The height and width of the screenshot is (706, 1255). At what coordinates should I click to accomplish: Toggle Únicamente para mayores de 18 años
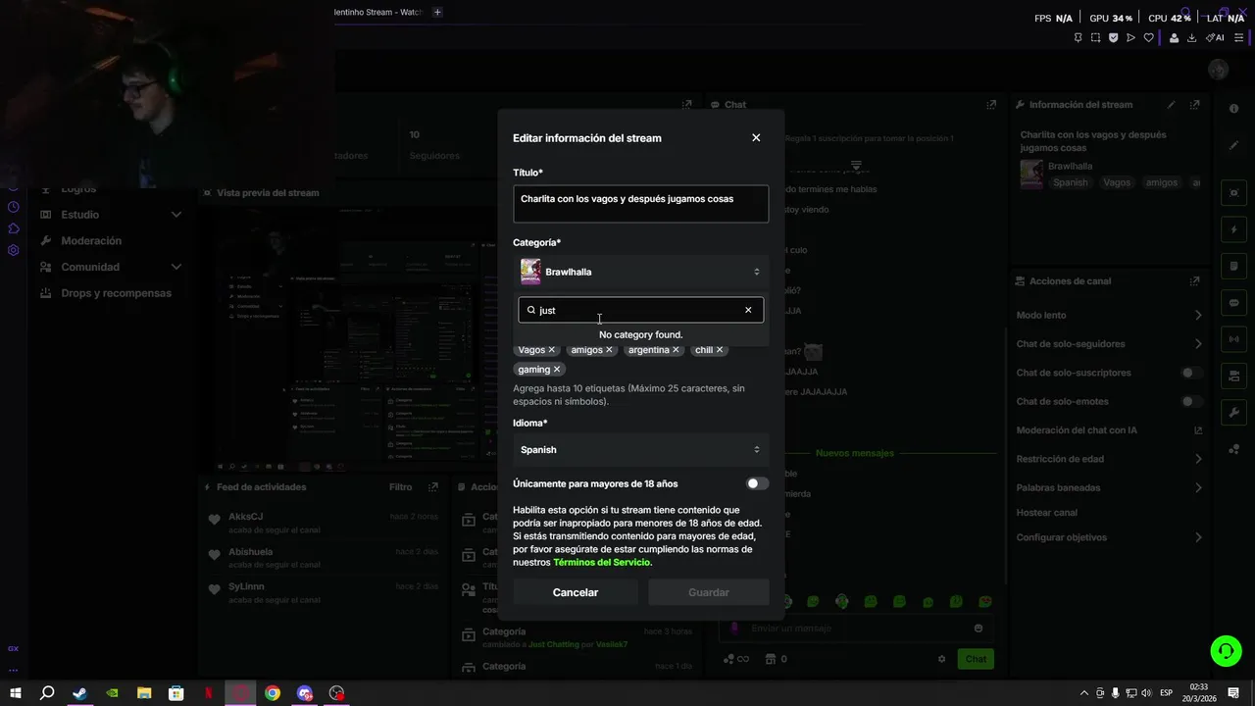pos(757,483)
